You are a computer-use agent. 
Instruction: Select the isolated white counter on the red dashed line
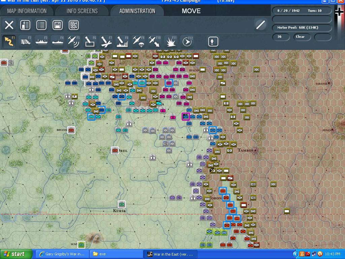(286, 211)
